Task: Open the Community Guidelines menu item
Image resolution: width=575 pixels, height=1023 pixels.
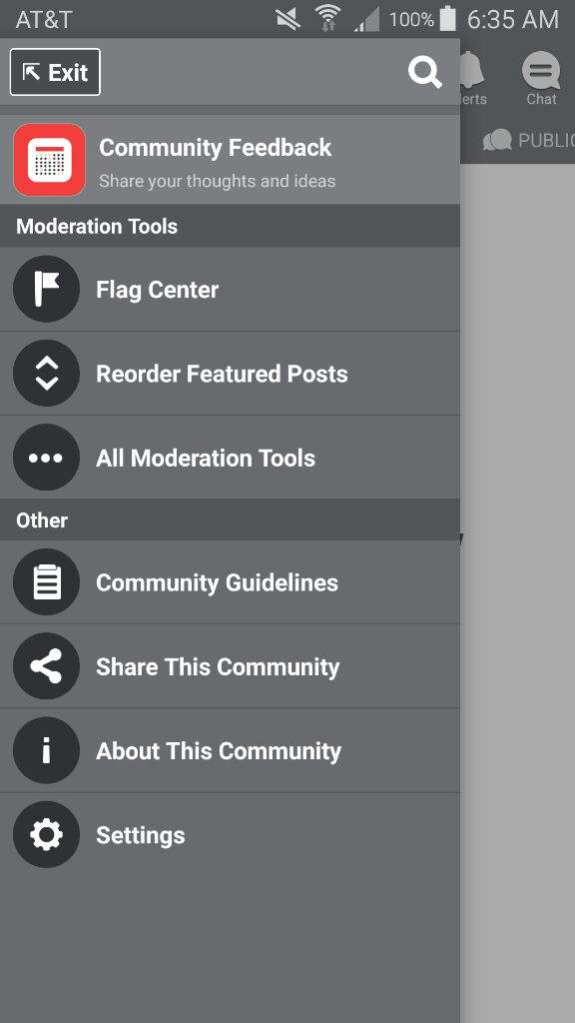Action: click(230, 582)
